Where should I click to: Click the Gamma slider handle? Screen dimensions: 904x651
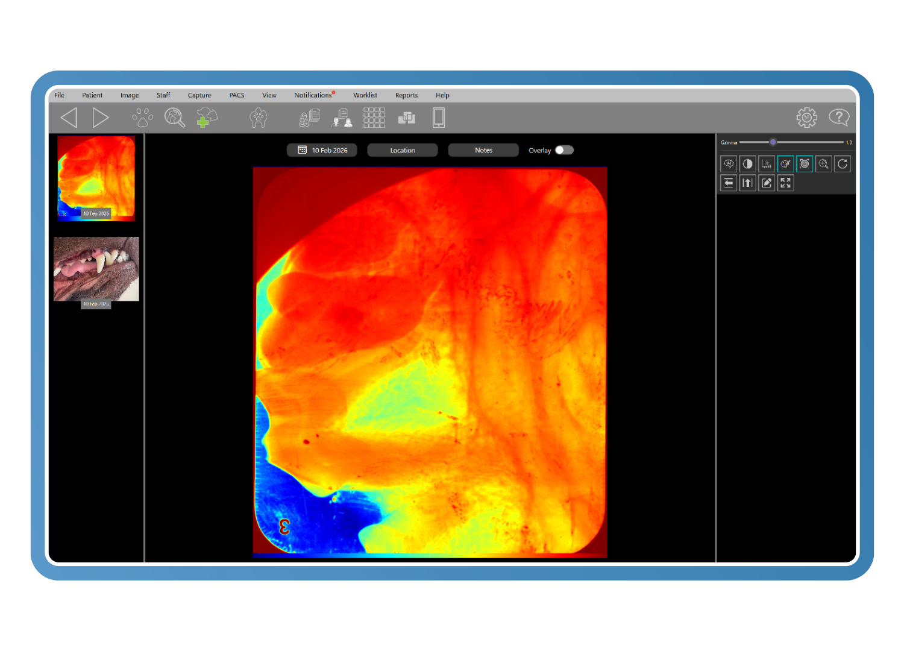[773, 142]
